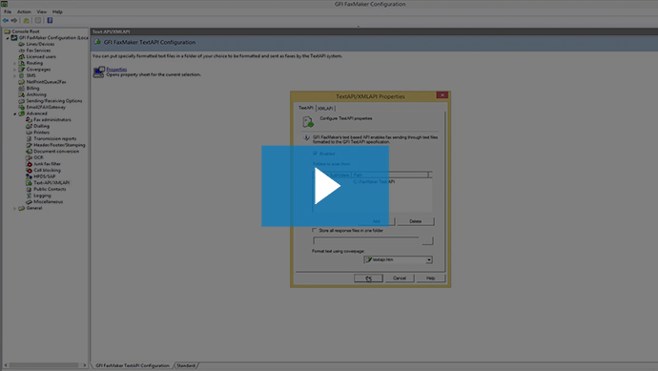Image resolution: width=658 pixels, height=371 pixels.
Task: Select Text-API/XMLAPI in the tree
Action: [x=51, y=182]
